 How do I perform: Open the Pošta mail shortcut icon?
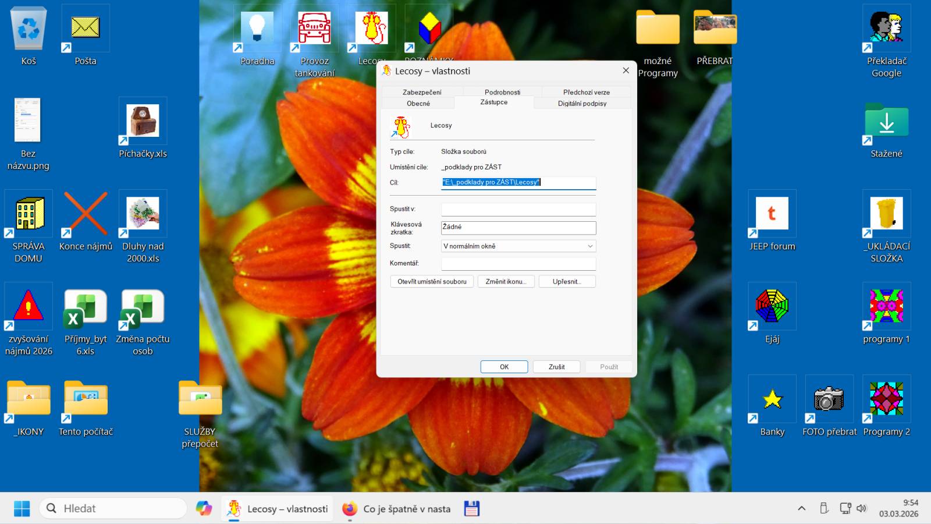(x=85, y=28)
